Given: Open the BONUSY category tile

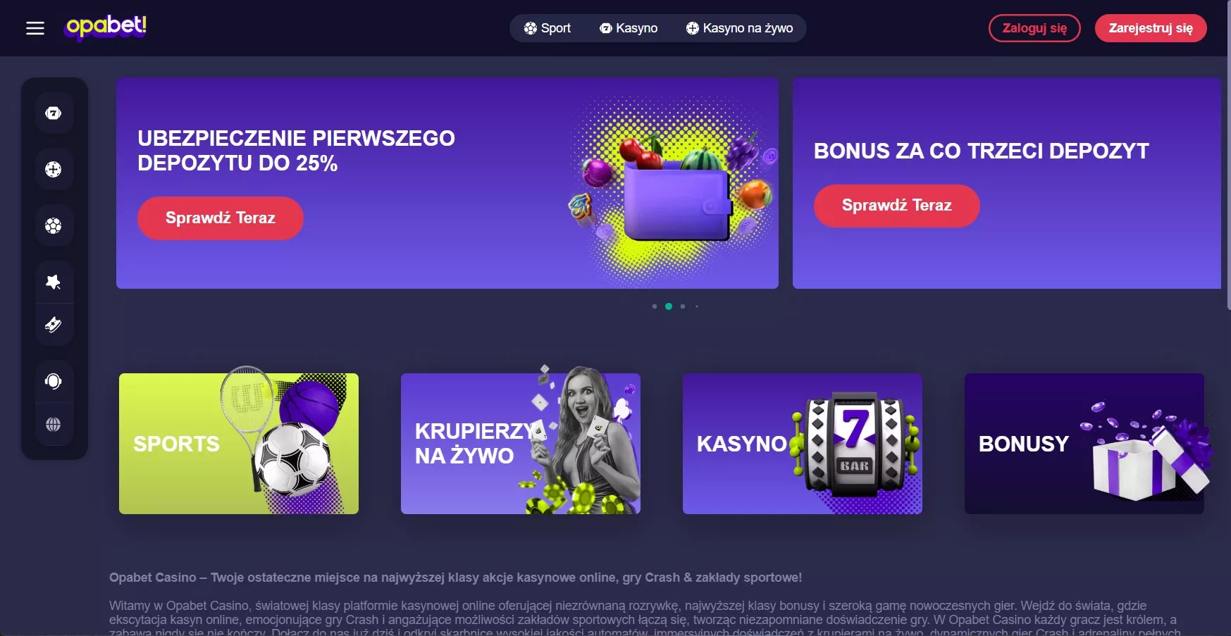Looking at the screenshot, I should click(x=1084, y=444).
